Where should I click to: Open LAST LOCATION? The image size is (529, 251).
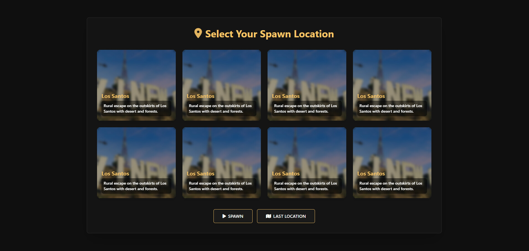(286, 216)
